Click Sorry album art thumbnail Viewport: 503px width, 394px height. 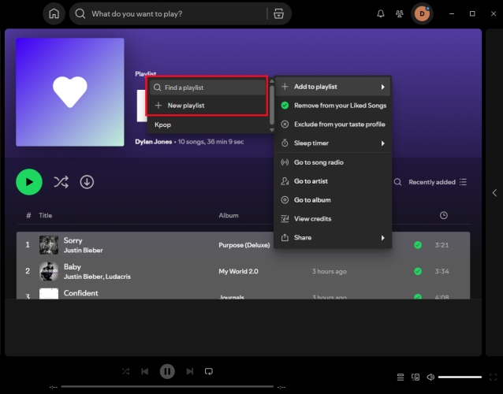pos(49,245)
